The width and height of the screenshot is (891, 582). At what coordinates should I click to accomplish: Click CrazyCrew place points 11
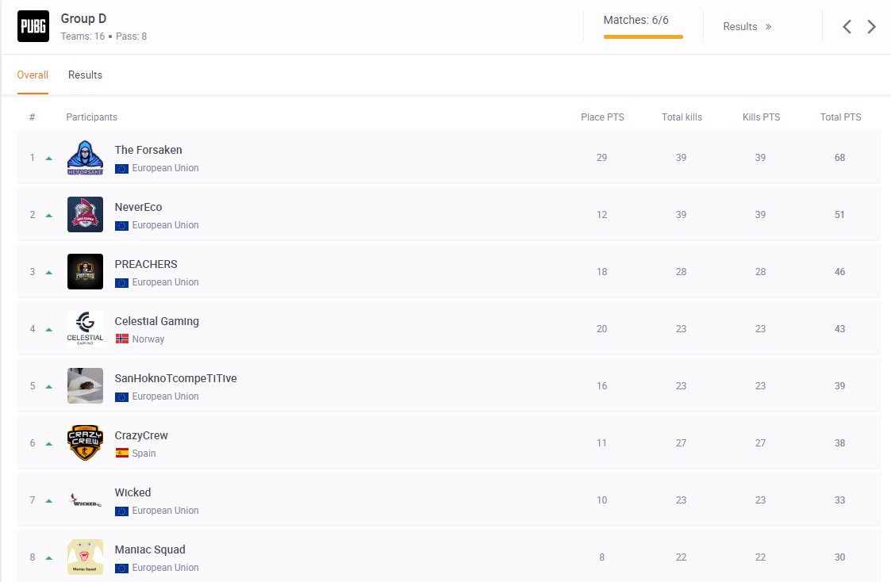pos(601,443)
